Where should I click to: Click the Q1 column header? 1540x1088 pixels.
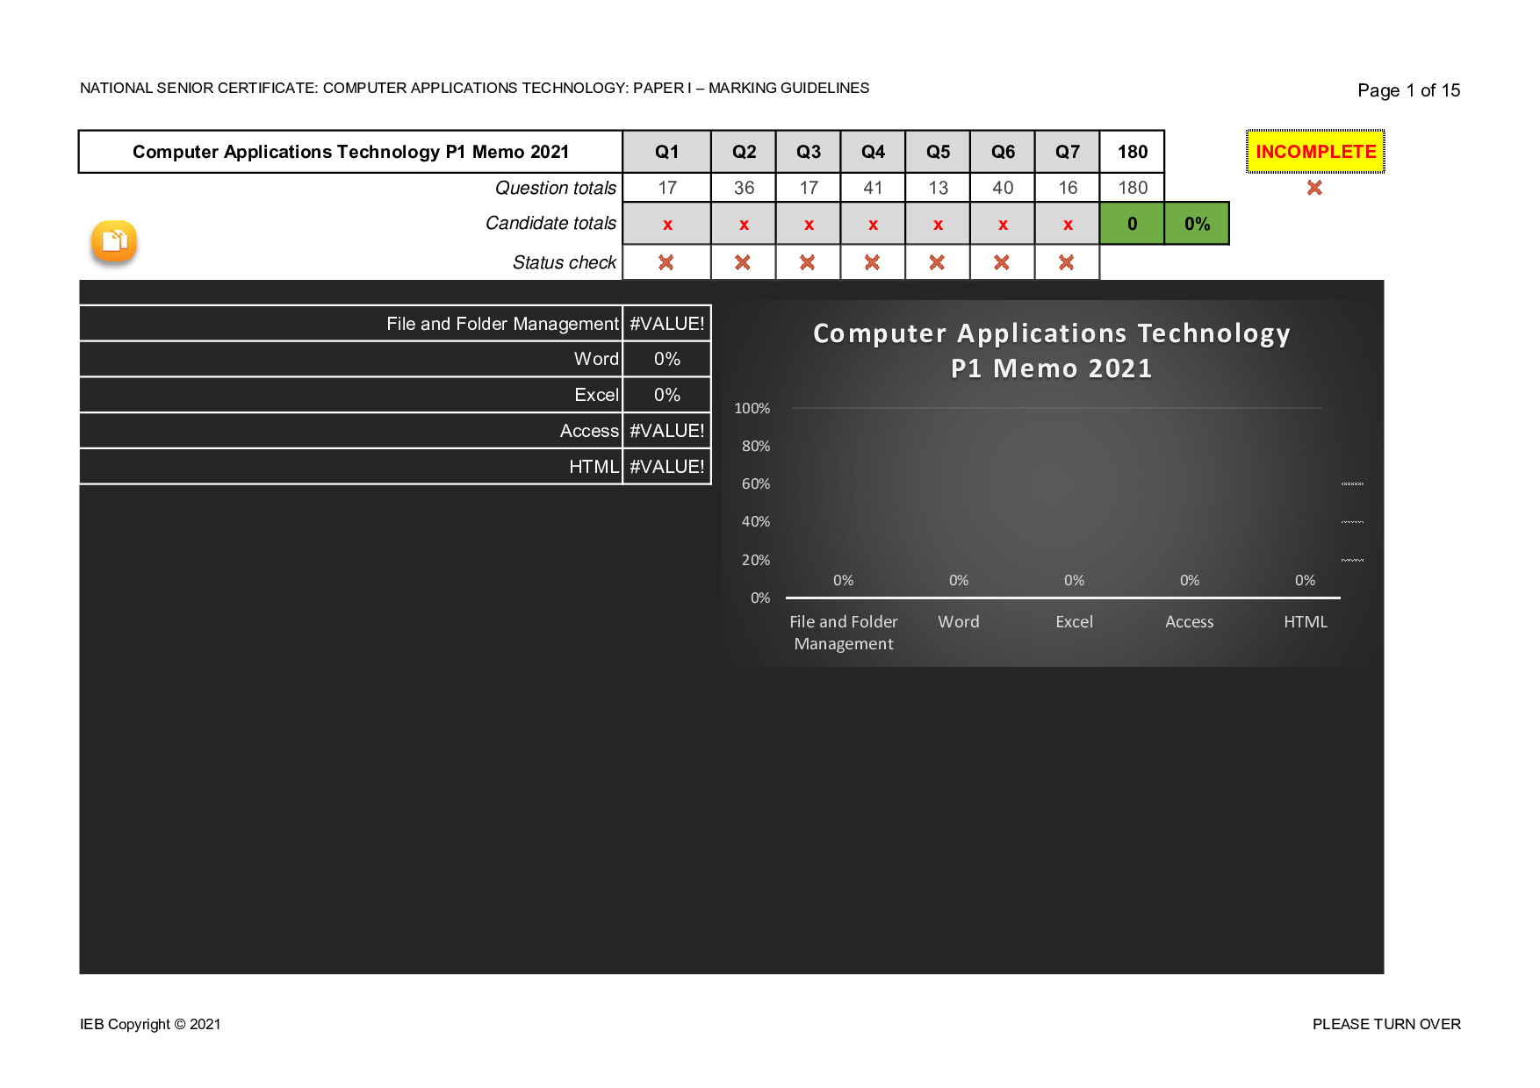pos(667,152)
